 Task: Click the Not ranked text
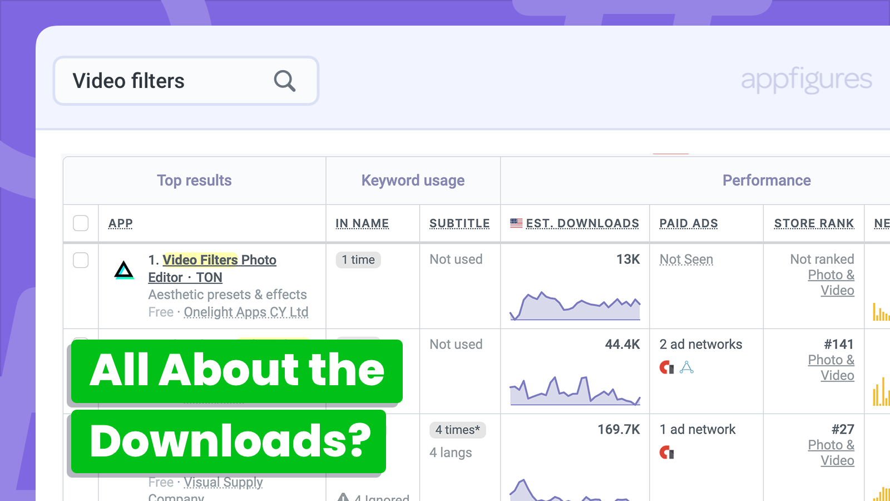[822, 259]
